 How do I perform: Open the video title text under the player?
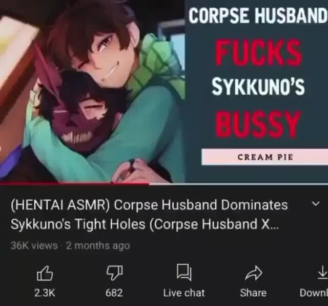click(149, 215)
